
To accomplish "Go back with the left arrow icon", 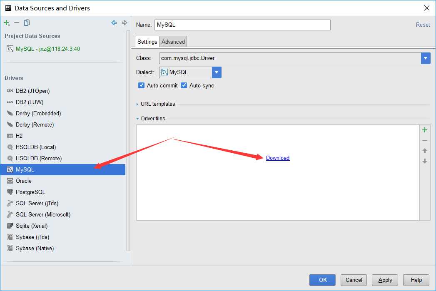I will click(114, 23).
